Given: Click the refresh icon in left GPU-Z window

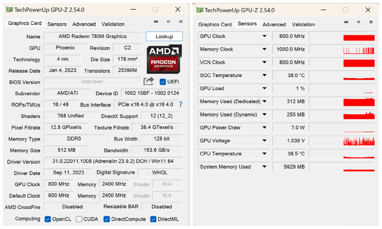Looking at the screenshot, I should [x=168, y=22].
